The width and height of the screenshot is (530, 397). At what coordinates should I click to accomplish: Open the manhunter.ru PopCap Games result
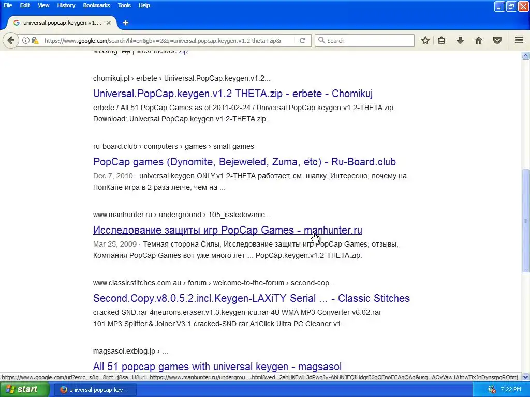[x=228, y=230]
